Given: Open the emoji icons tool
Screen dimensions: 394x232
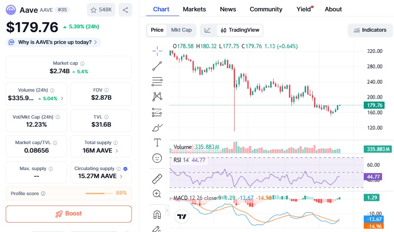Looking at the screenshot, I should click(157, 158).
